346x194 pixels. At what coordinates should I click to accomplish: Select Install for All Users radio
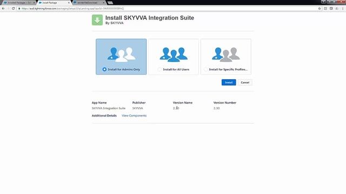pyautogui.click(x=159, y=70)
